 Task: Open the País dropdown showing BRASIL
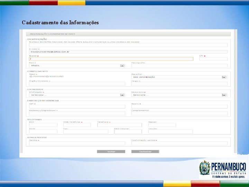point(77,65)
